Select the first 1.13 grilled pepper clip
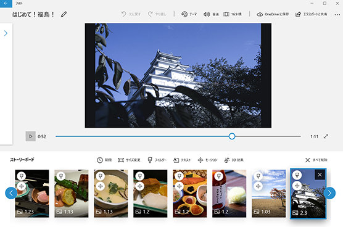343x227 pixels. (72, 194)
